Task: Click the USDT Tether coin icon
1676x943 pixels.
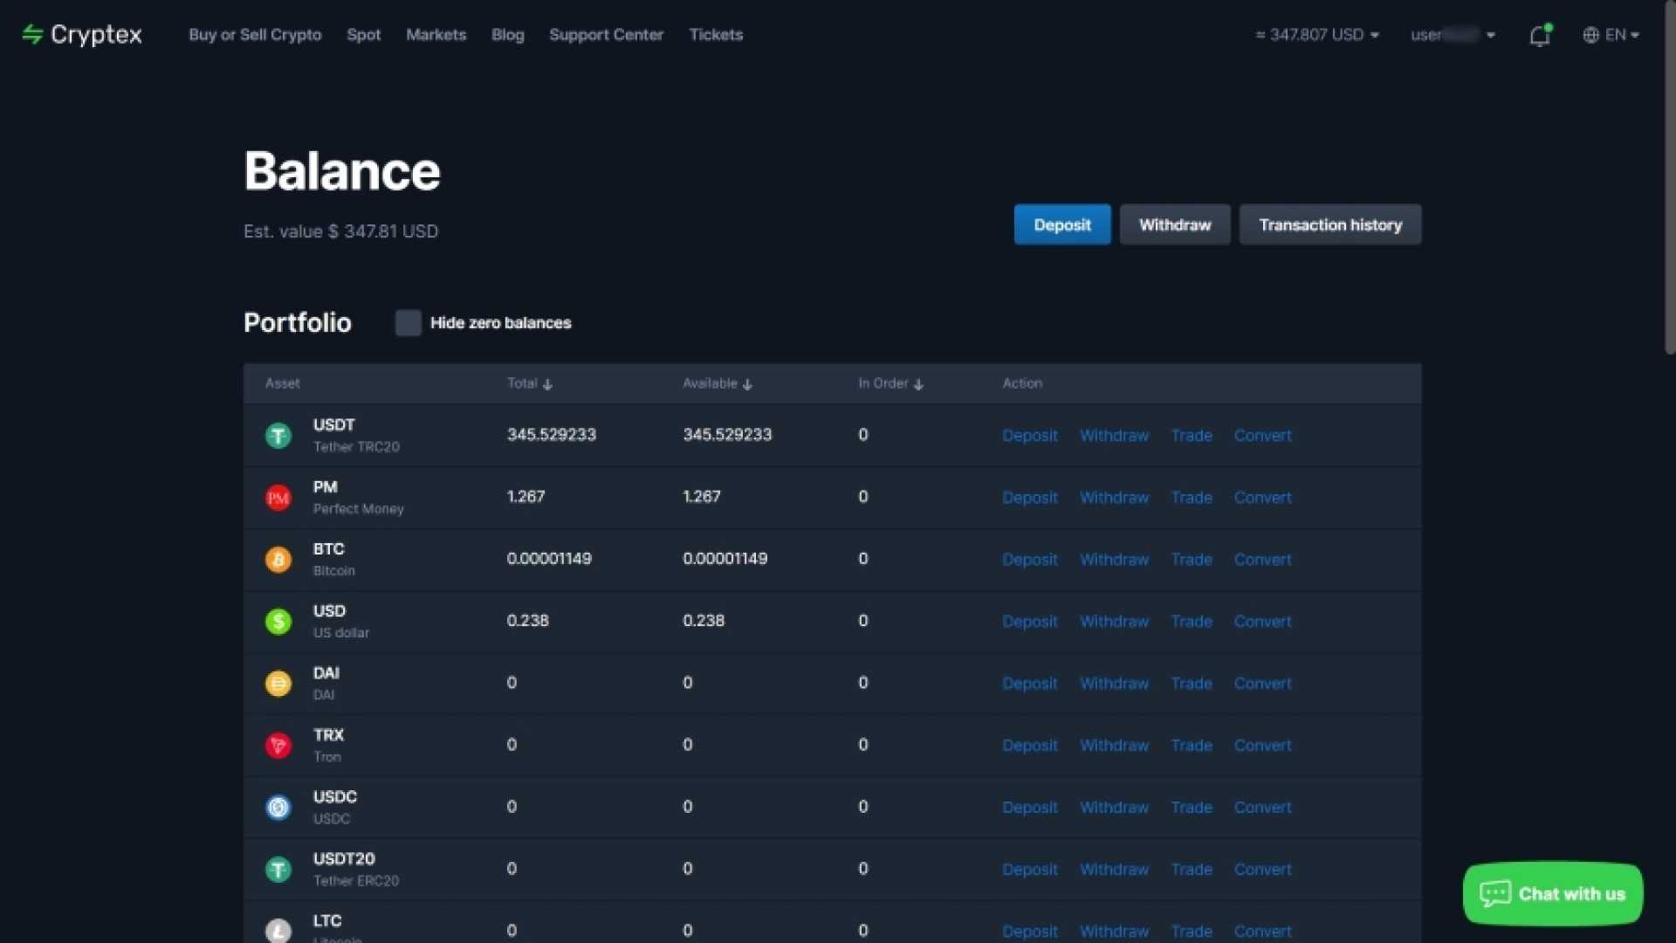Action: point(278,435)
